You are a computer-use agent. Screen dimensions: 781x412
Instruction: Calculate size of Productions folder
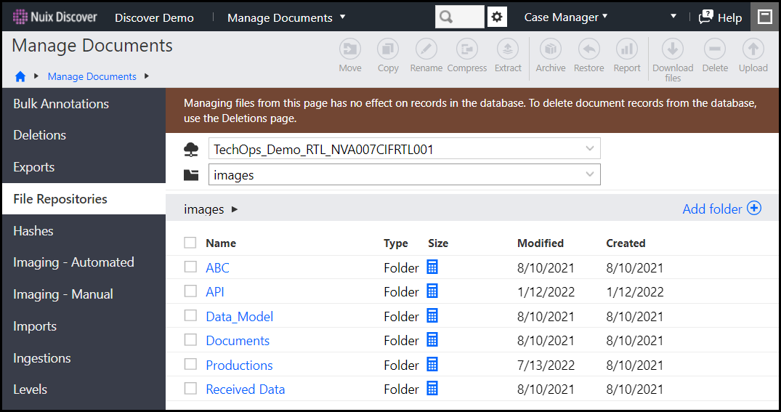coord(432,364)
